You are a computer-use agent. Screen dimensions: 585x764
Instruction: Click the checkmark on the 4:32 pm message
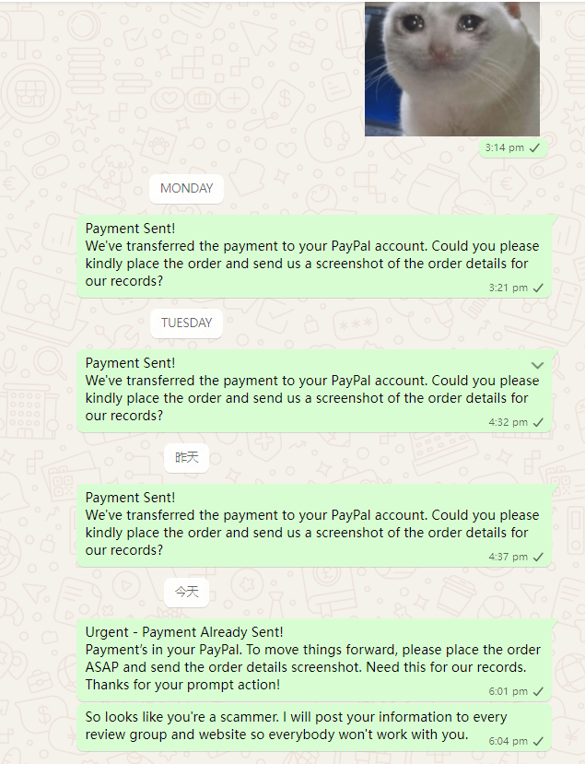pyautogui.click(x=538, y=422)
